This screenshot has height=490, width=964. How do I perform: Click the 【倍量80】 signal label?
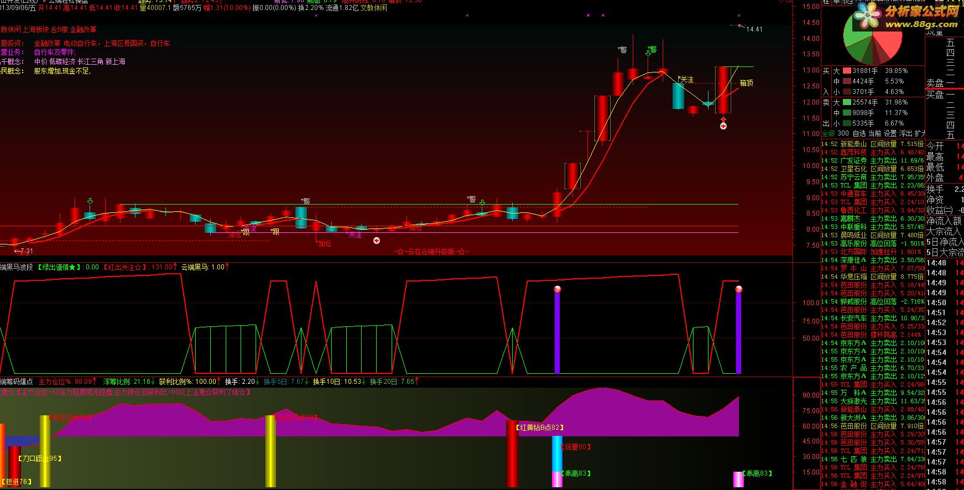(576, 447)
